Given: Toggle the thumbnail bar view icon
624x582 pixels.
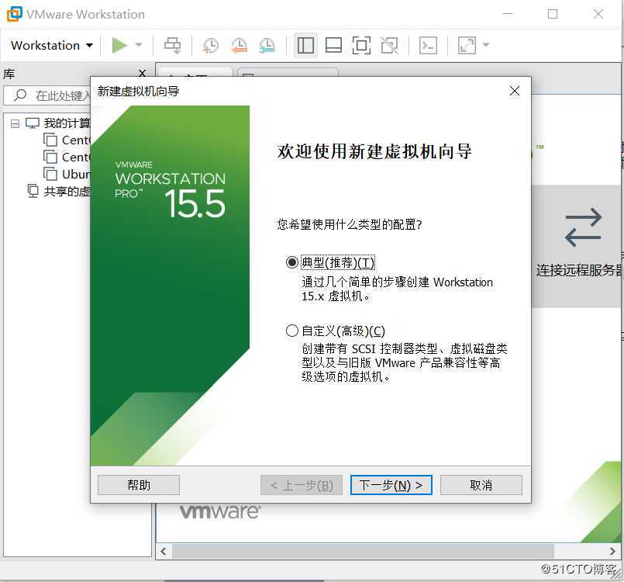Looking at the screenshot, I should point(333,46).
